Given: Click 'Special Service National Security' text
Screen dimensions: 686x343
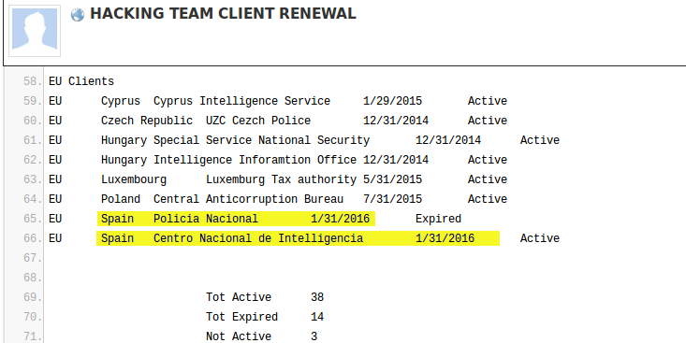Looking at the screenshot, I should [x=262, y=140].
